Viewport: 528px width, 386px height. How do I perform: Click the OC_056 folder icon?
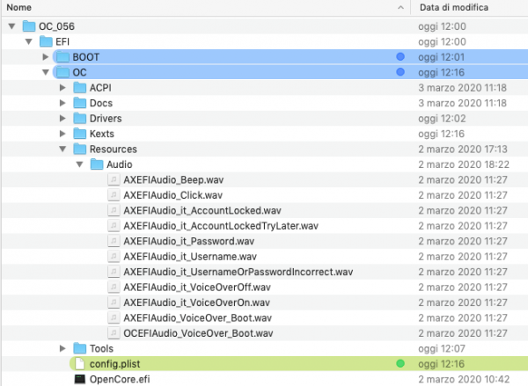[x=28, y=26]
